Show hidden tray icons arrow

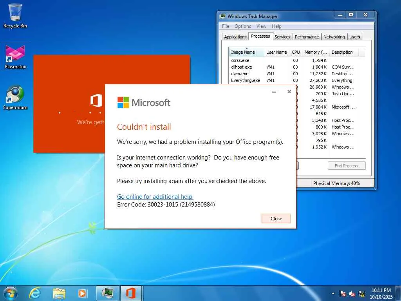tap(333, 294)
